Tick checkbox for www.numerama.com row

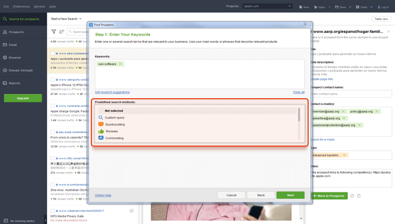click(52, 106)
